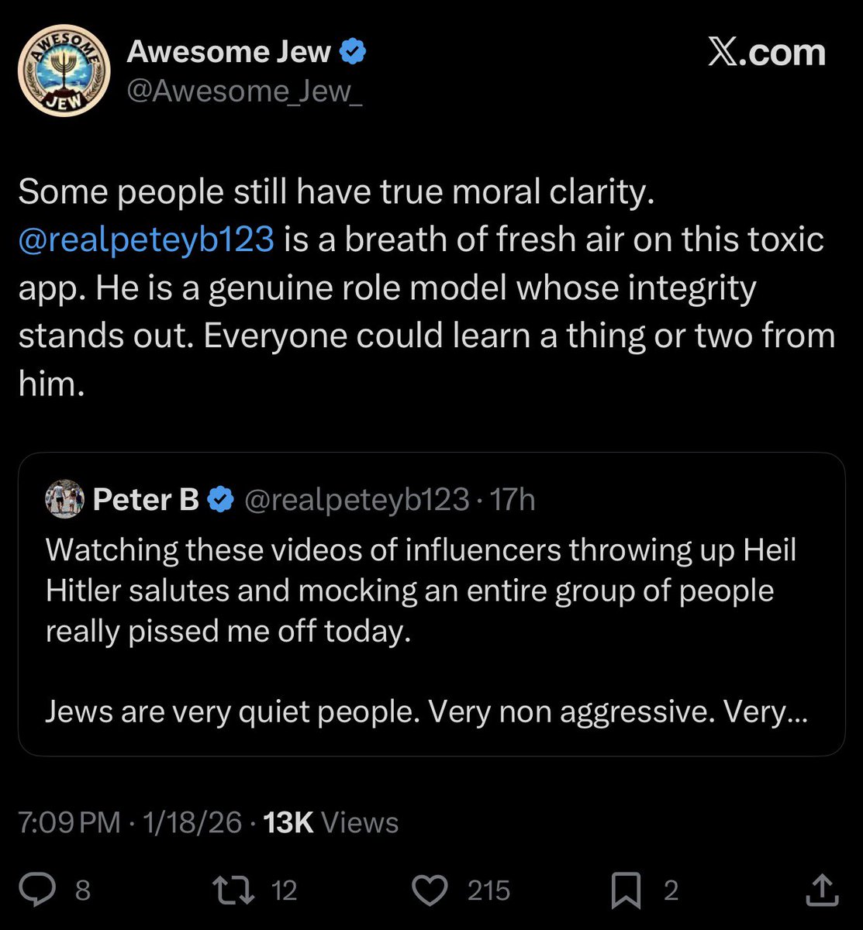
Task: Bookmark this post
Action: (x=627, y=890)
